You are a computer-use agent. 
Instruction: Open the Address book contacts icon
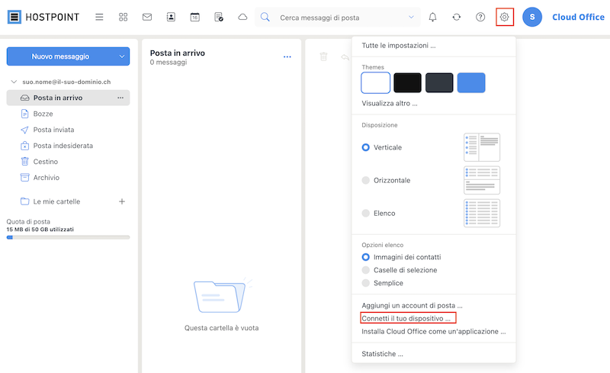(171, 17)
